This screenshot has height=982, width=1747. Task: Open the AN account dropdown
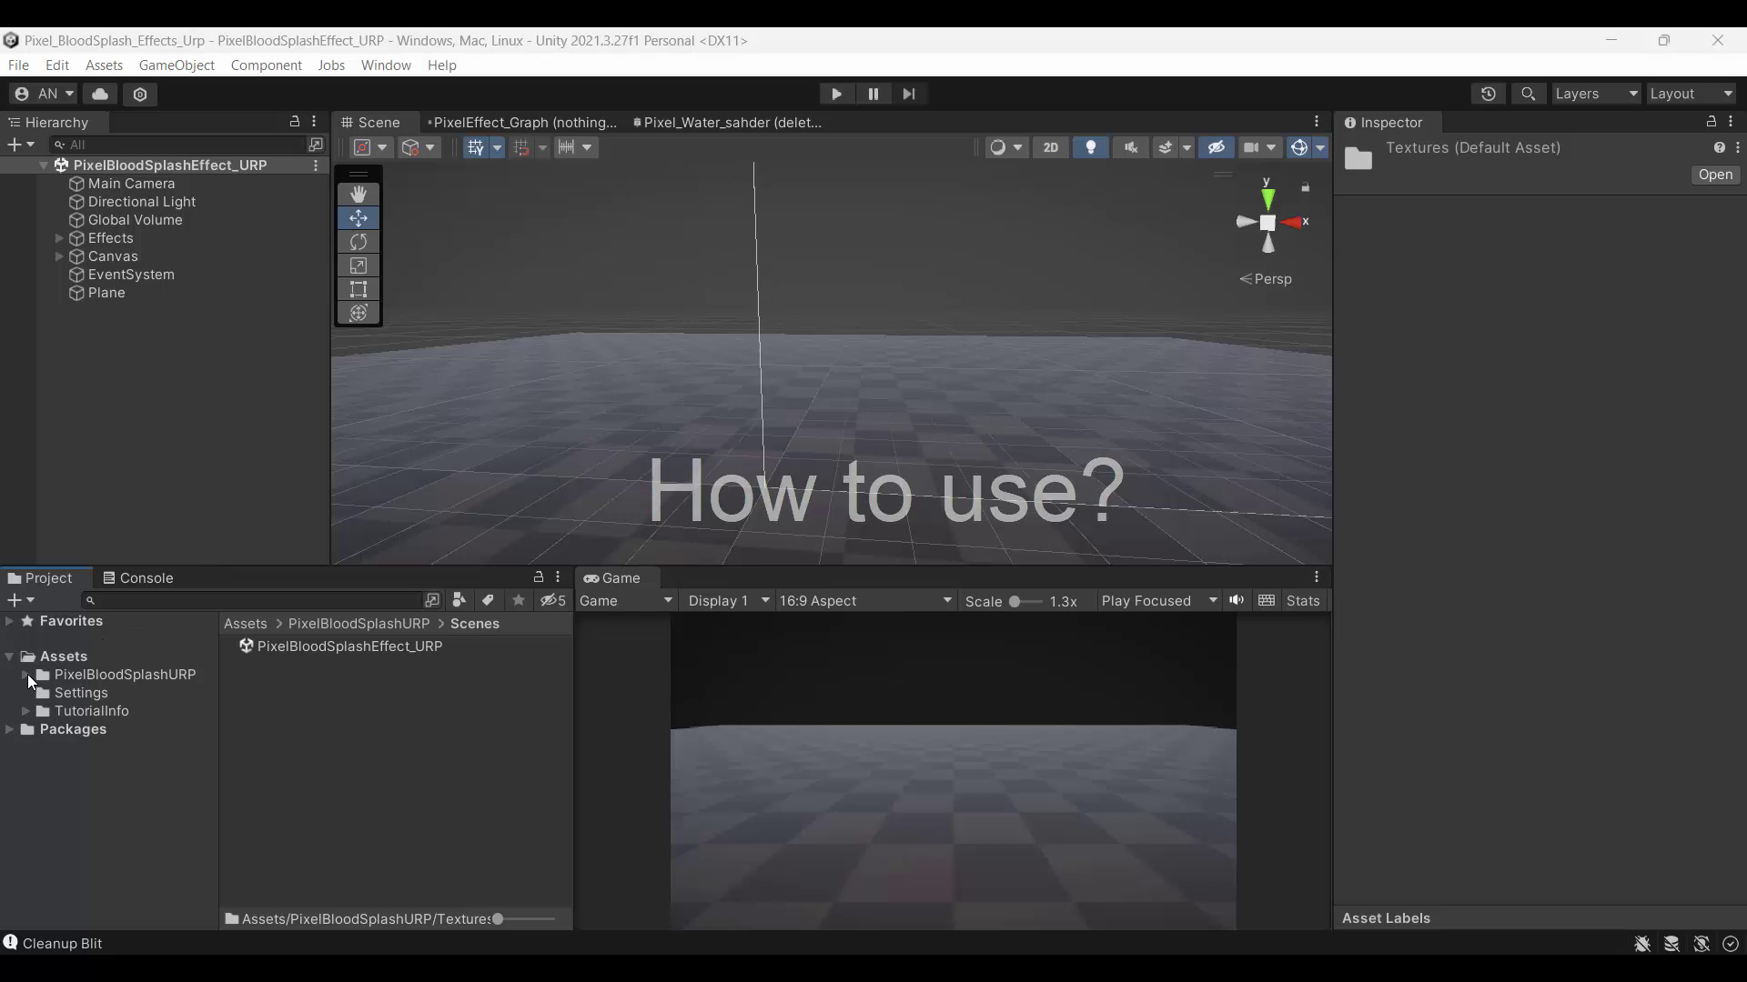44,94
